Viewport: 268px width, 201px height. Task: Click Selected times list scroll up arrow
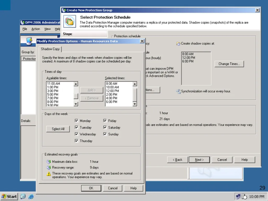click(x=135, y=84)
